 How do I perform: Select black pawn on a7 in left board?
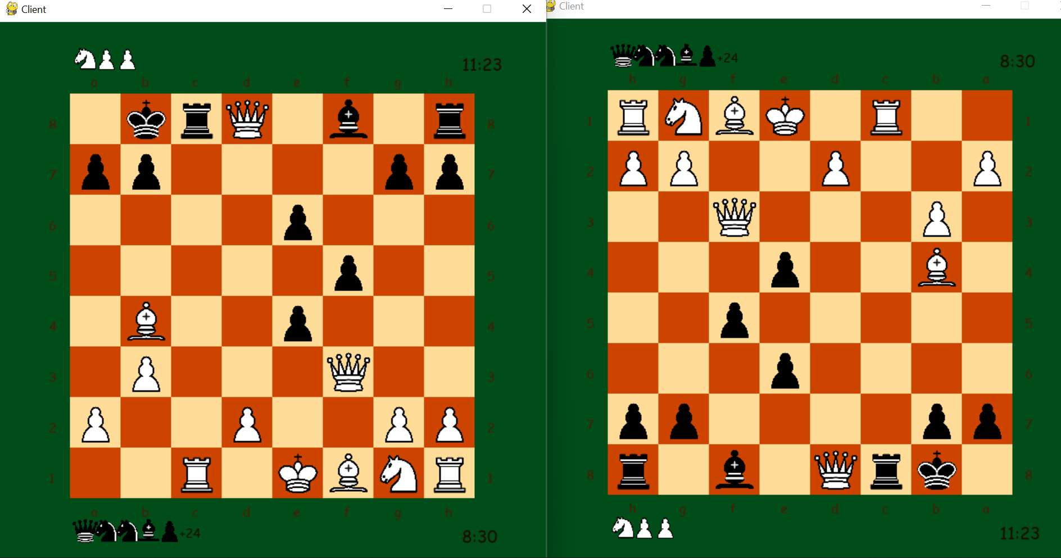96,172
